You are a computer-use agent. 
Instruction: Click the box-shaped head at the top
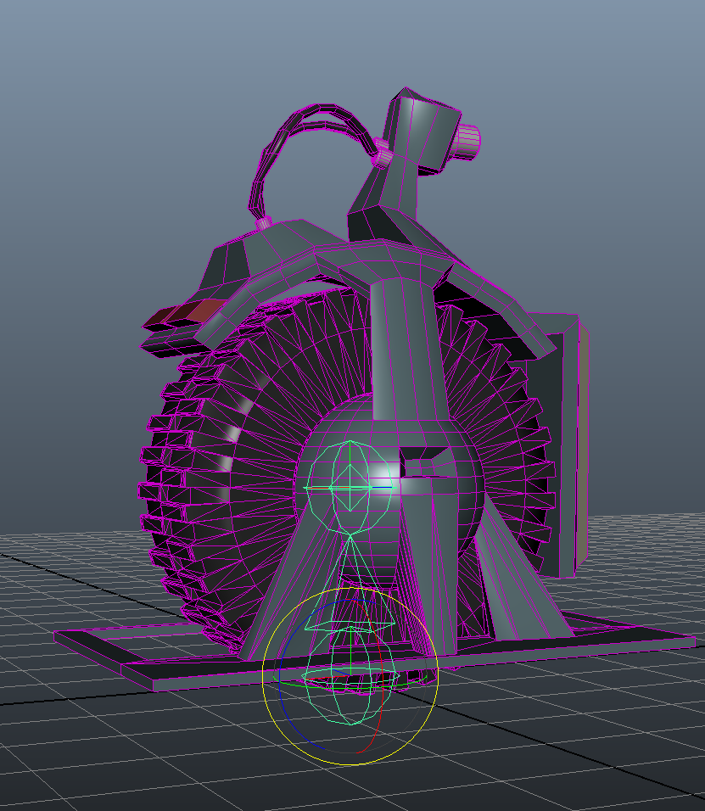(424, 136)
